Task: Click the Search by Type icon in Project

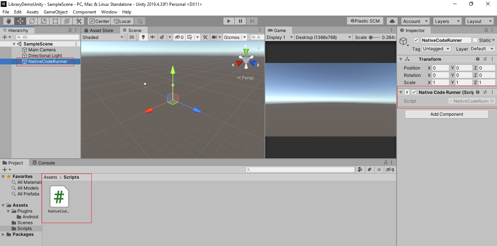Action: [x=361, y=170]
